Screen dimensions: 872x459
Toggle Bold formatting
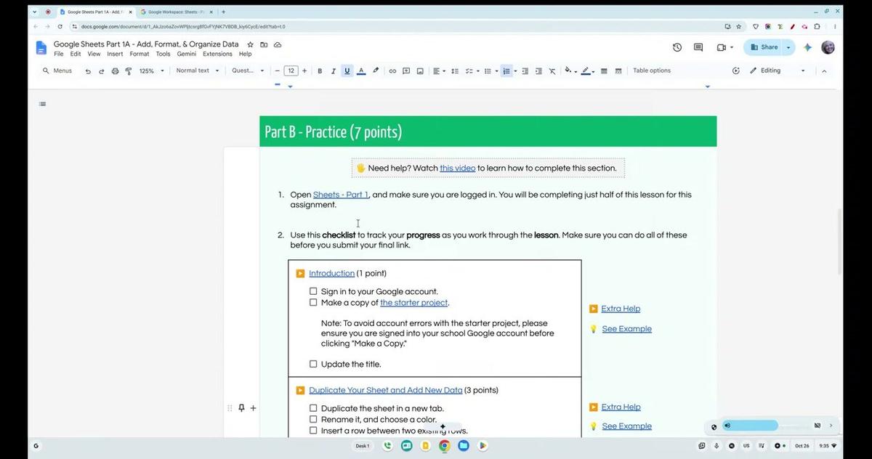click(320, 71)
